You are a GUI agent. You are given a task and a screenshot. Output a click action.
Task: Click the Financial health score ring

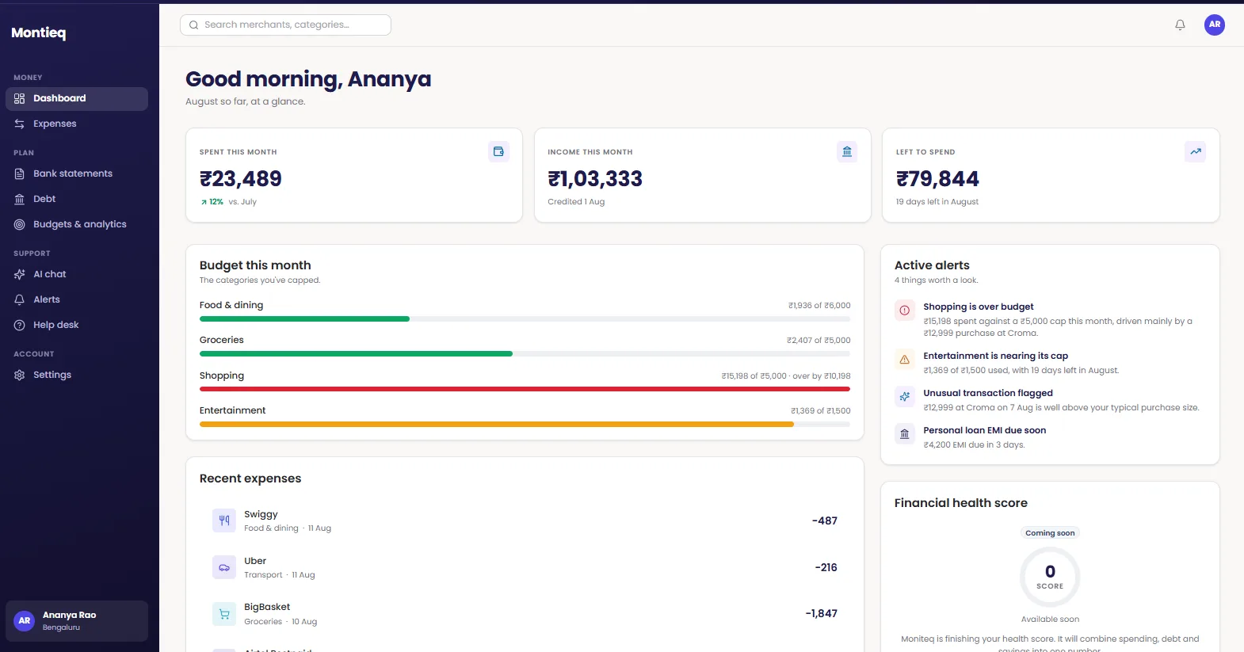tap(1050, 576)
